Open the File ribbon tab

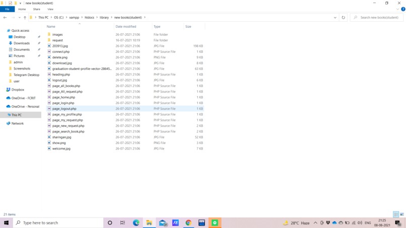tap(7, 9)
